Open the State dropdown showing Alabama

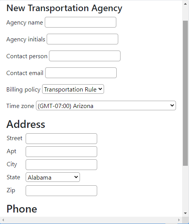53,177
